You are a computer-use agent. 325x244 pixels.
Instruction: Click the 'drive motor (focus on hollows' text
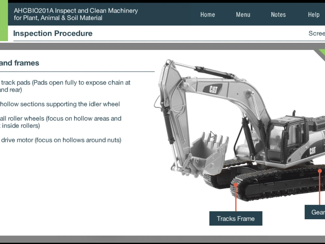(x=61, y=140)
